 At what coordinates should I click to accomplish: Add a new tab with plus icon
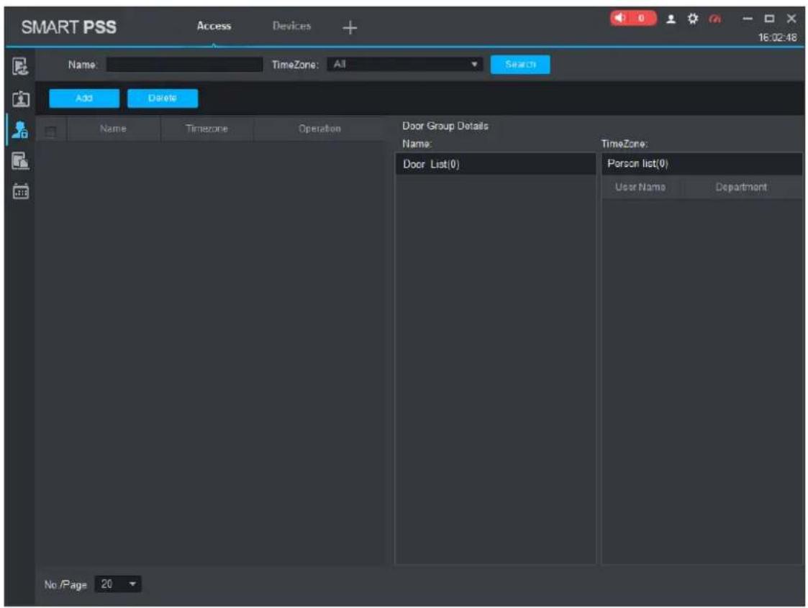[350, 27]
